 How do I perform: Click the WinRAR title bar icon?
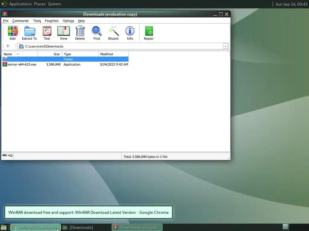pyautogui.click(x=5, y=14)
